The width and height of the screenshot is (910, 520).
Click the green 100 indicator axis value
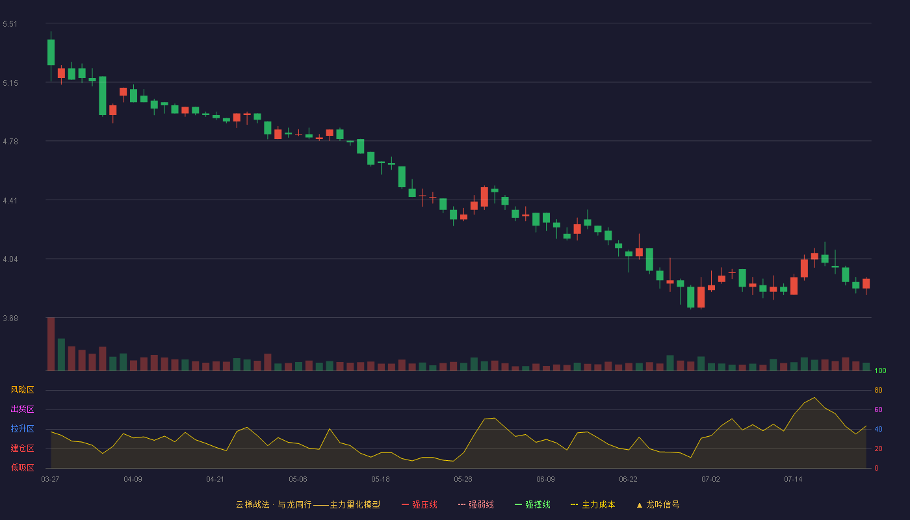pos(880,370)
